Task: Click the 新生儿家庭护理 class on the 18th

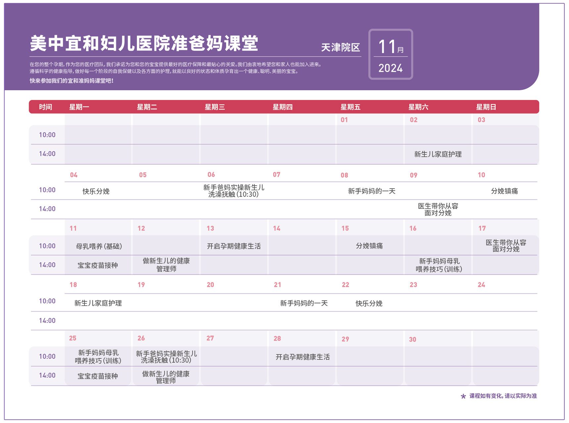Action: 98,303
